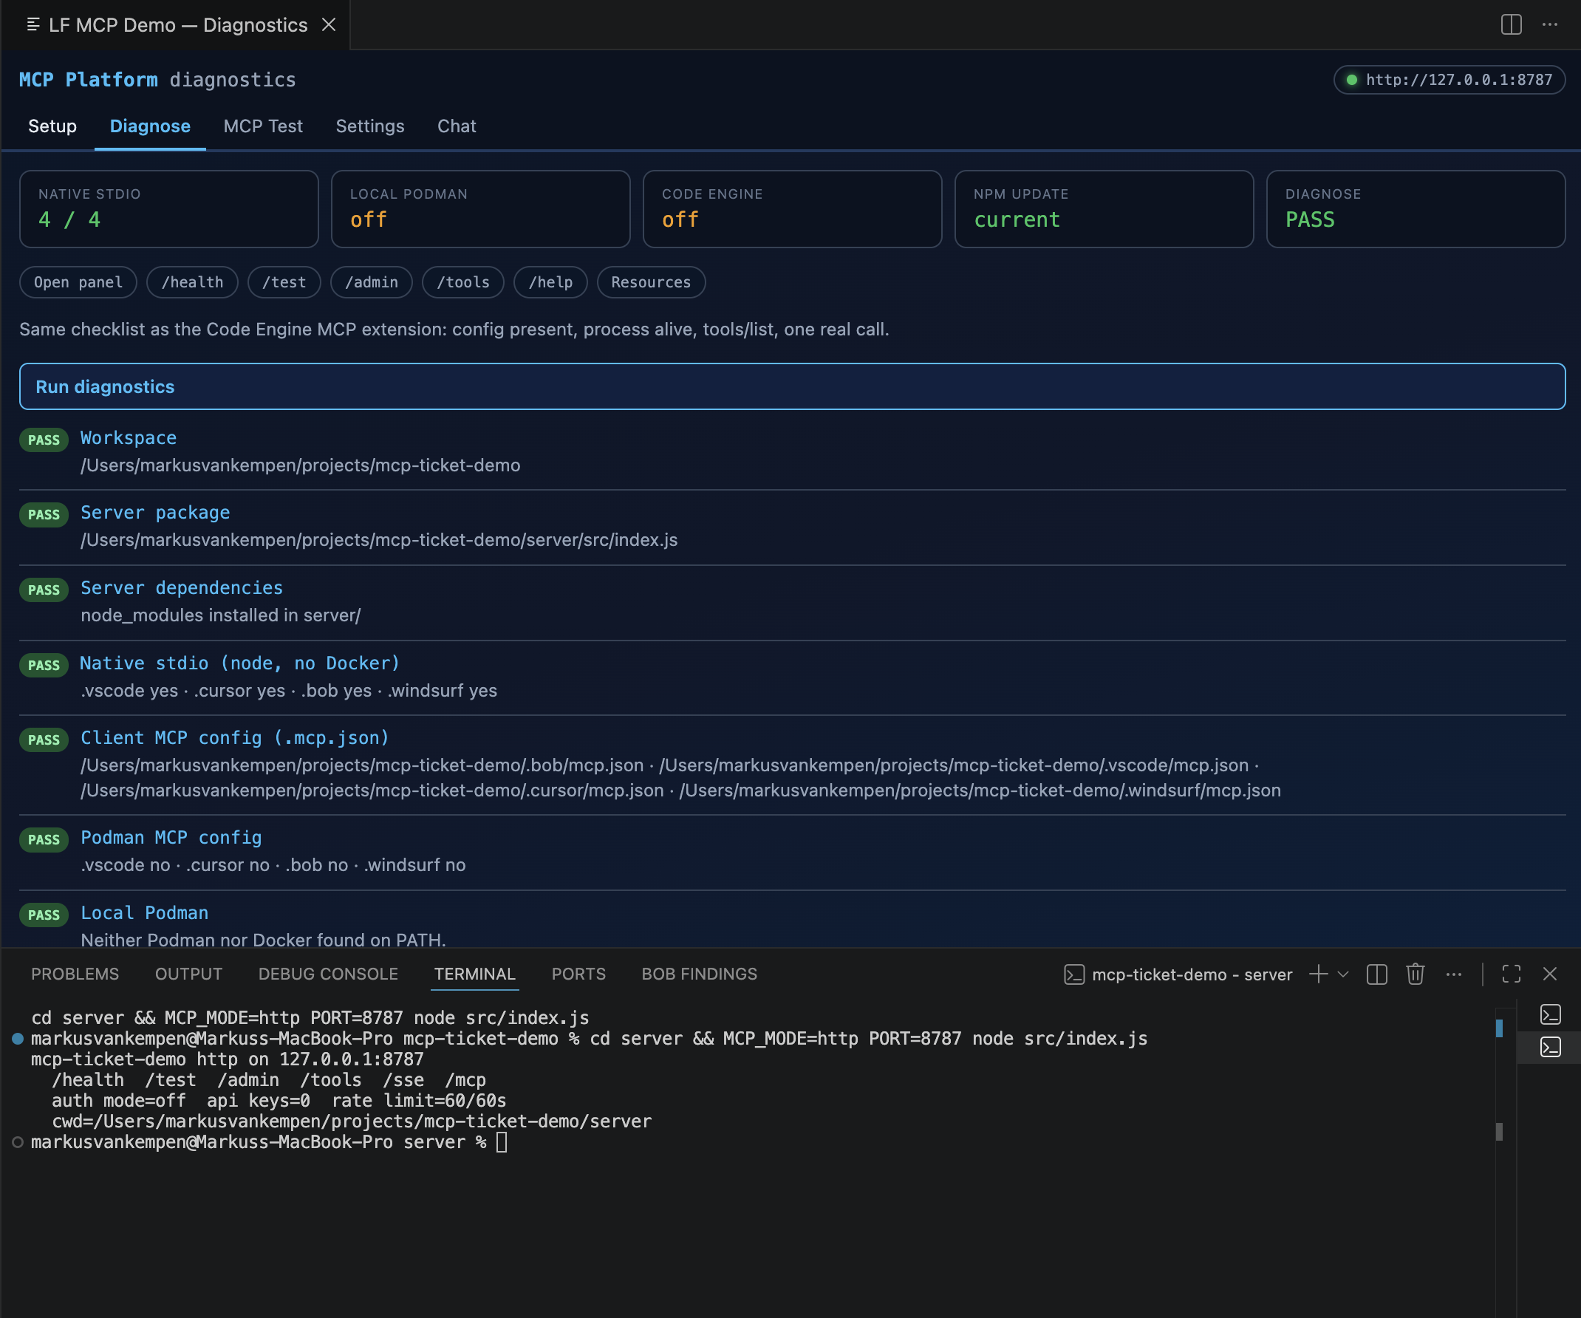This screenshot has height=1318, width=1581.
Task: Select the TERMINAL panel tab
Action: tap(474, 974)
